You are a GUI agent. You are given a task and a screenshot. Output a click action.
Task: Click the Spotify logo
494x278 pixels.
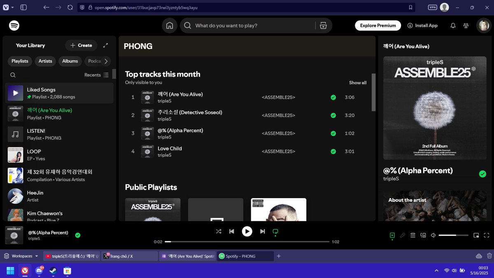[14, 26]
